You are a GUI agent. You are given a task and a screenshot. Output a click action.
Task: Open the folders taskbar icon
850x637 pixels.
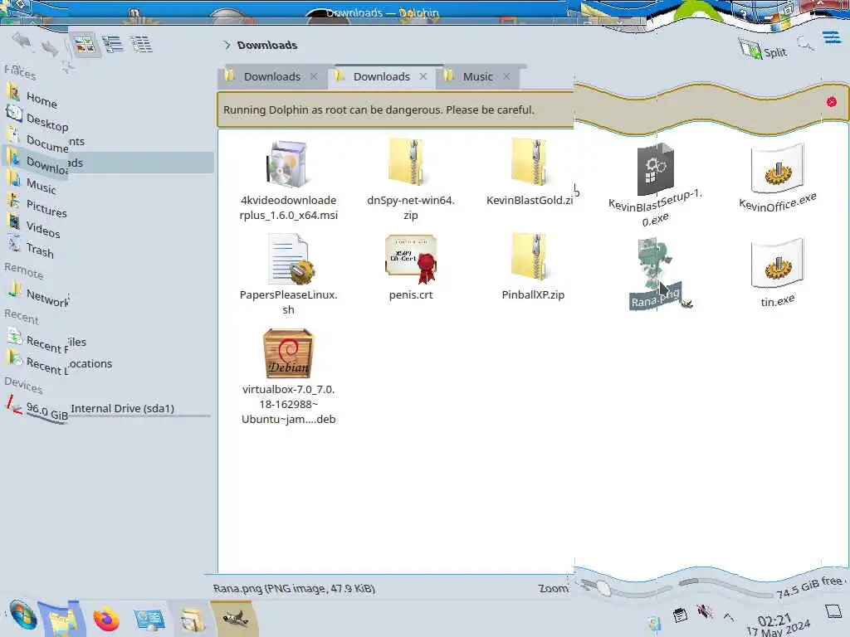192,620
